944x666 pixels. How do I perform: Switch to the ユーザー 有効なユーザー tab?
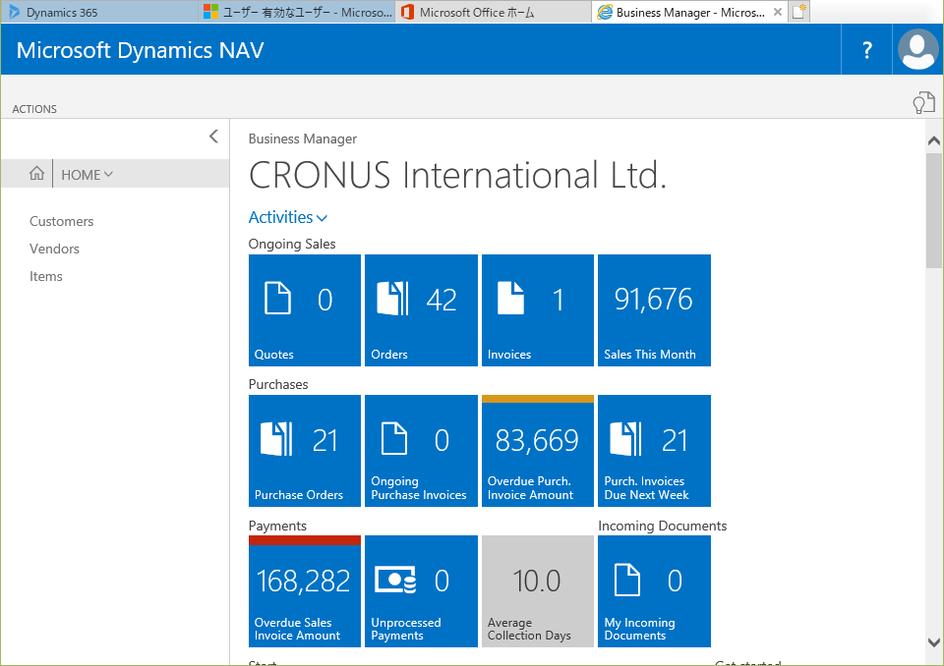click(296, 12)
